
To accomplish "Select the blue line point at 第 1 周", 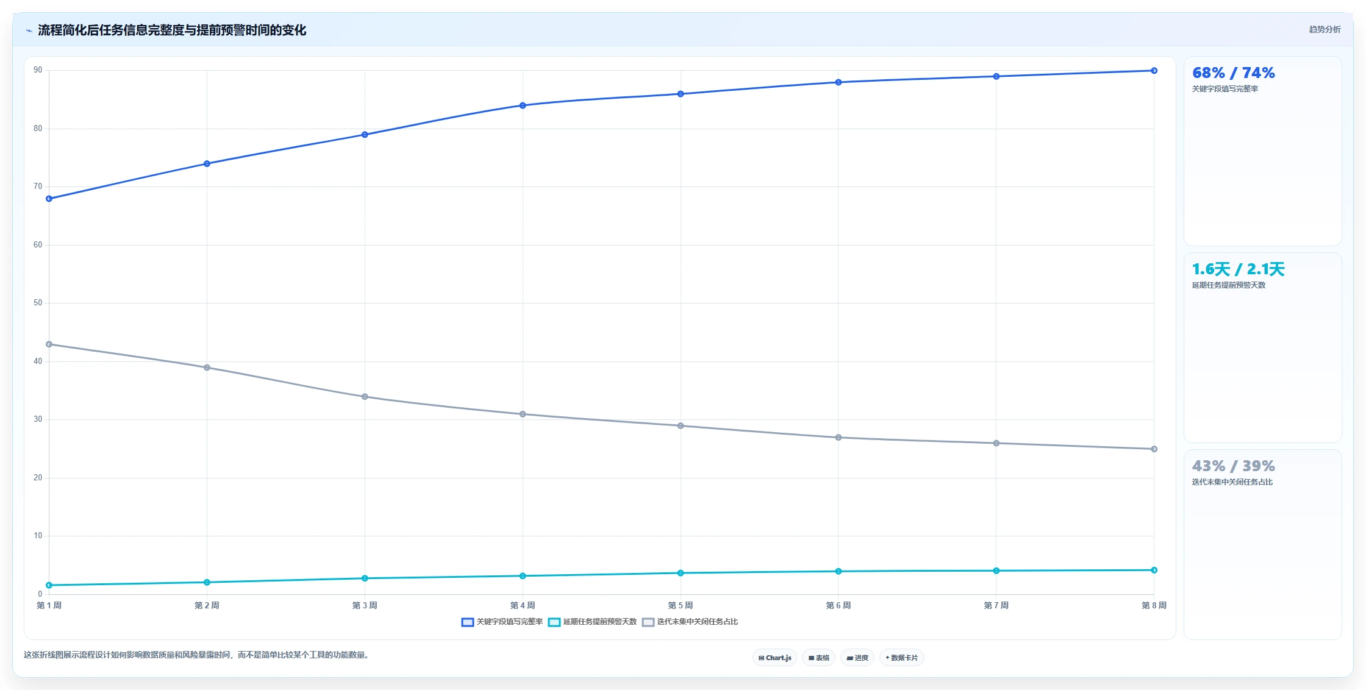I will [x=49, y=199].
